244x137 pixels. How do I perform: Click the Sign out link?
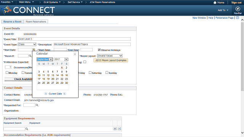coord(236,3)
